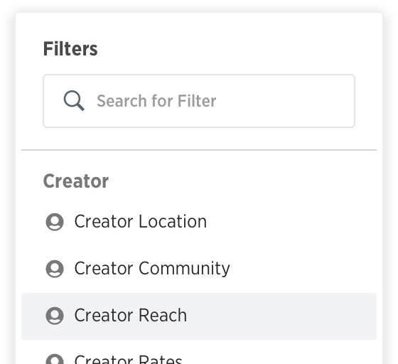
Task: Select the Creator Community text label
Action: pos(152,268)
